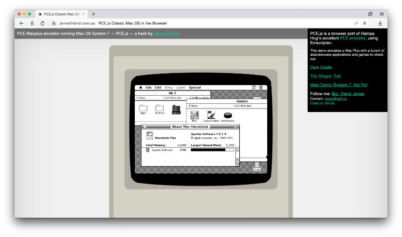Screen dimensions: 402x237
Task: Open the Code on Github link
Action: point(322,103)
